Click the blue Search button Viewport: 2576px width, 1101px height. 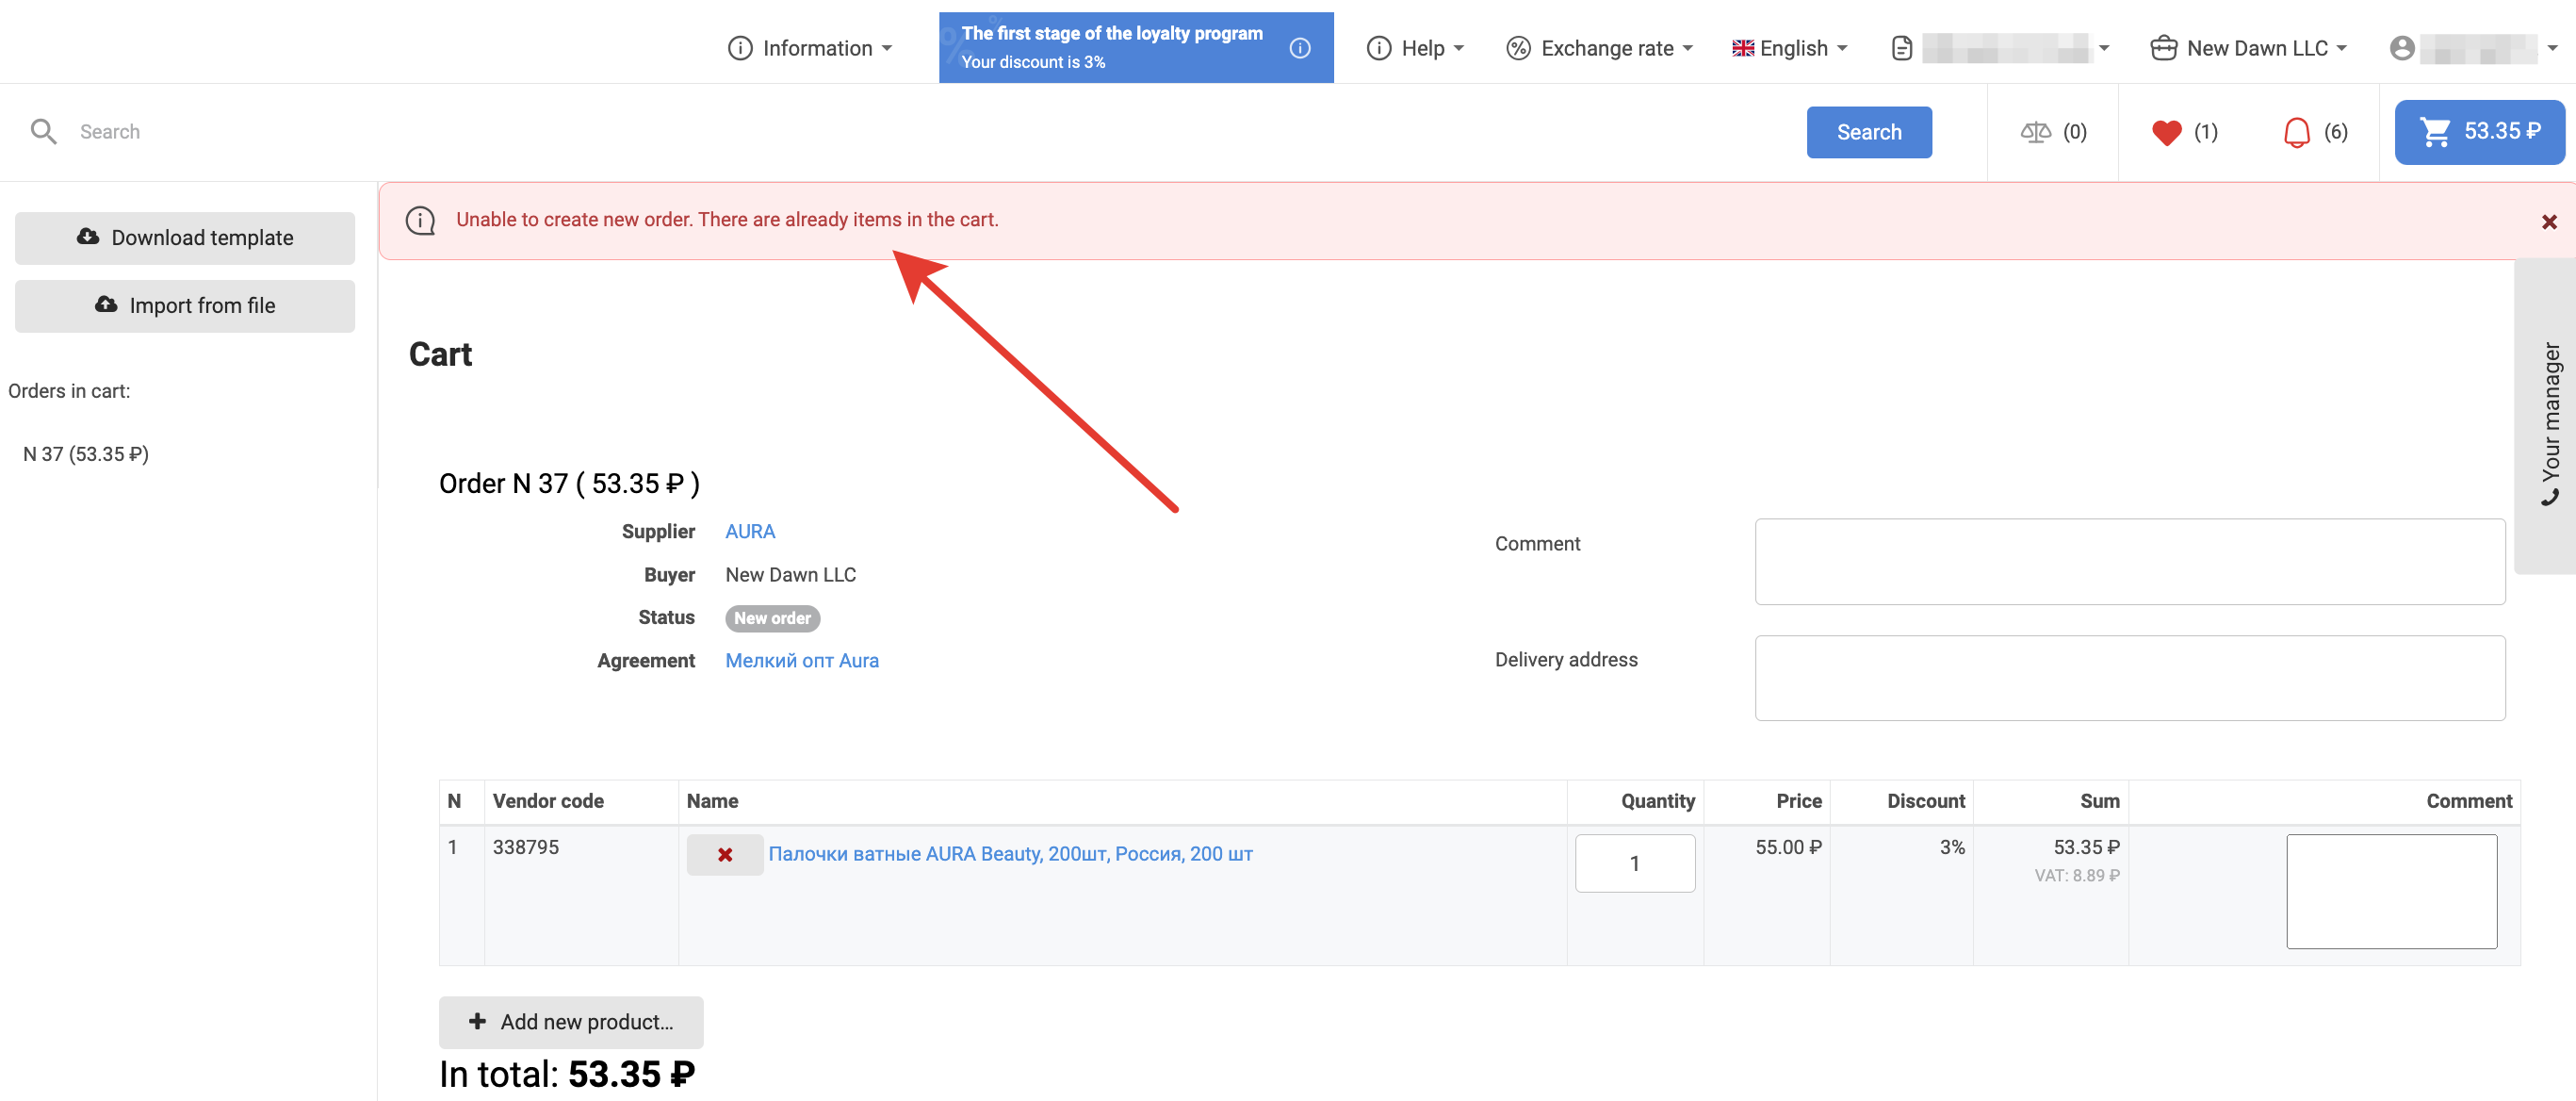pyautogui.click(x=1868, y=132)
